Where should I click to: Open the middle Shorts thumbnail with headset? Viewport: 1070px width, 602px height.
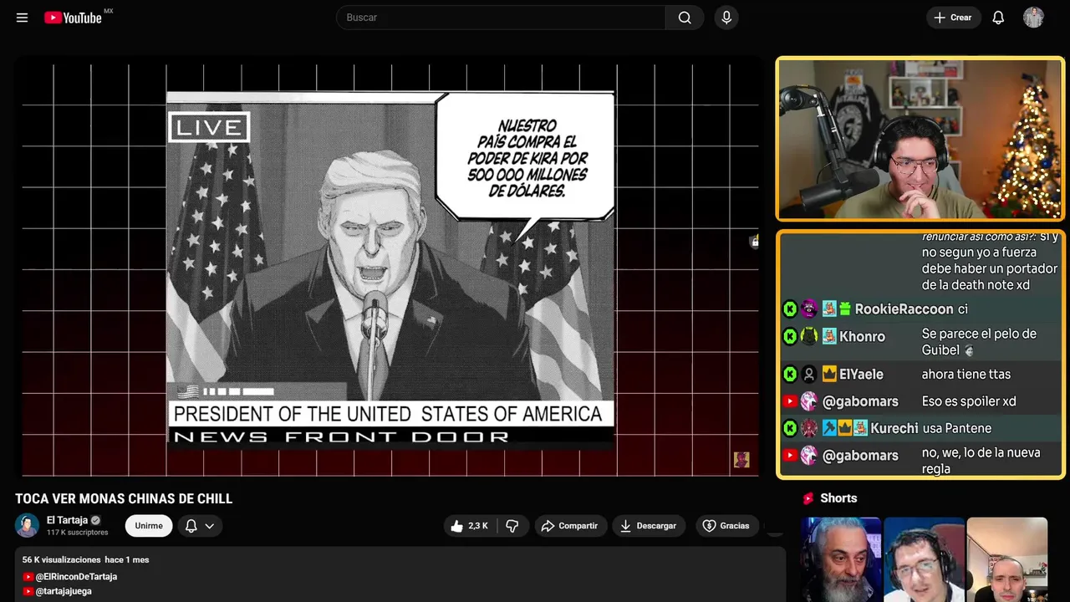[923, 559]
